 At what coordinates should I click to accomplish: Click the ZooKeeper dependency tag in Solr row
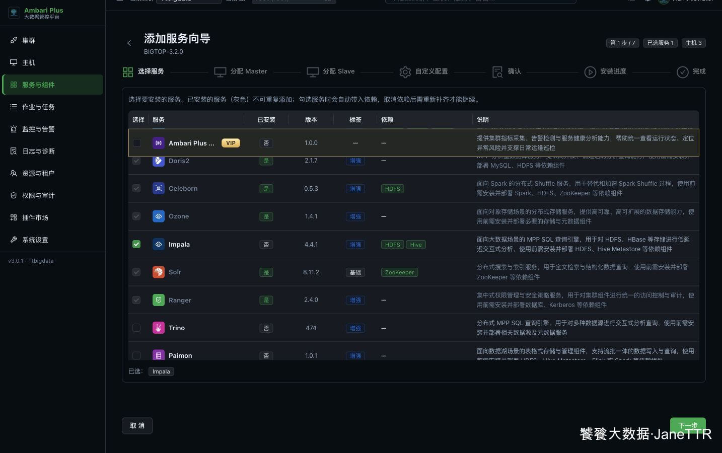pos(399,272)
